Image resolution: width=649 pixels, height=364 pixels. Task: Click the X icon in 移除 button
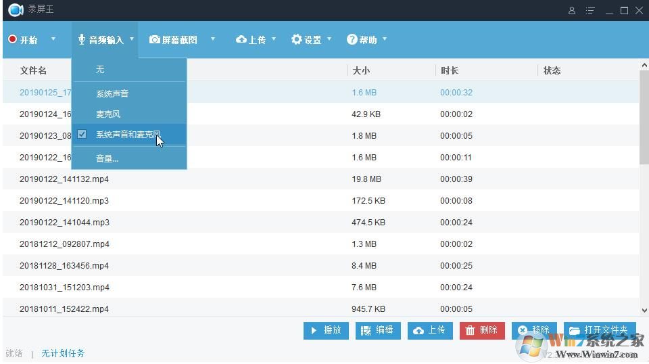point(523,330)
